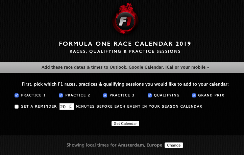The width and height of the screenshot is (244, 155).
Task: Click the Formula One Race Calendar 2019 heading
Action: tap(125, 44)
